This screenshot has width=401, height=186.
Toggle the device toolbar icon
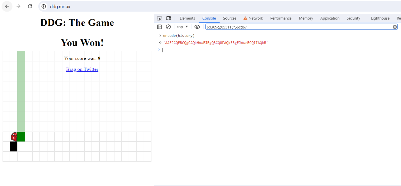pyautogui.click(x=169, y=18)
